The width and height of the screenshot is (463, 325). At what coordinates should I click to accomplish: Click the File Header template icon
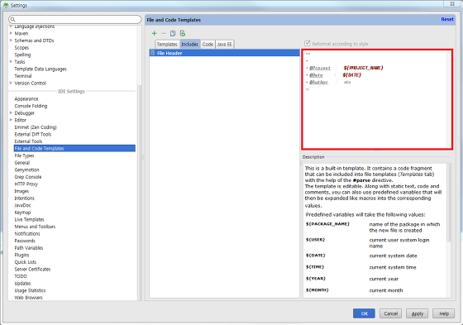coord(153,53)
